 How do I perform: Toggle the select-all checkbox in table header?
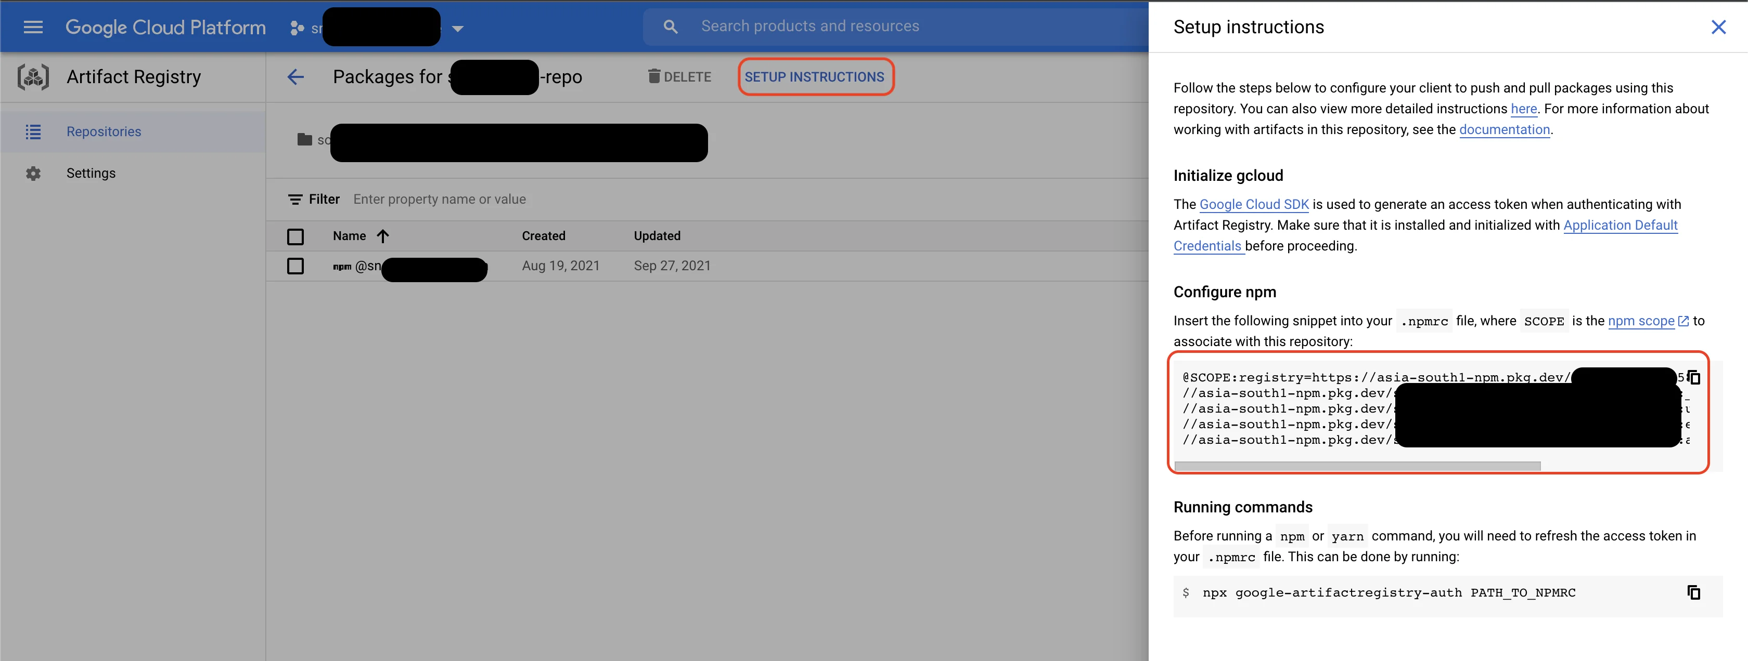coord(295,236)
